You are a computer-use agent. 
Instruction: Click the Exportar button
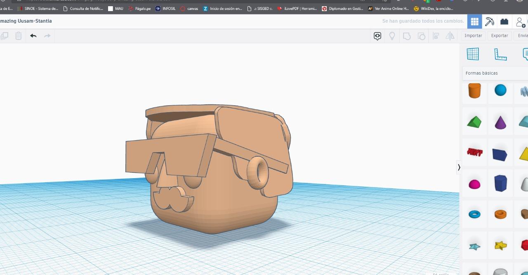coord(500,36)
